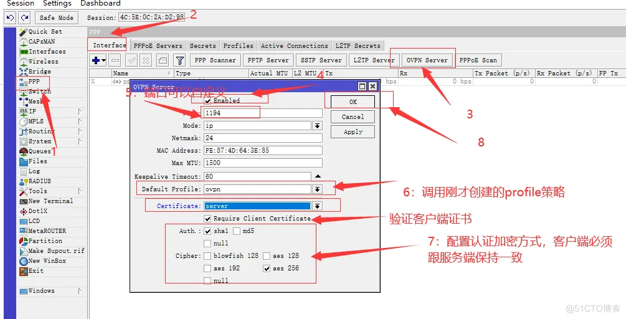The height and width of the screenshot is (319, 626).
Task: Click the funnel filter icon
Action: (179, 60)
